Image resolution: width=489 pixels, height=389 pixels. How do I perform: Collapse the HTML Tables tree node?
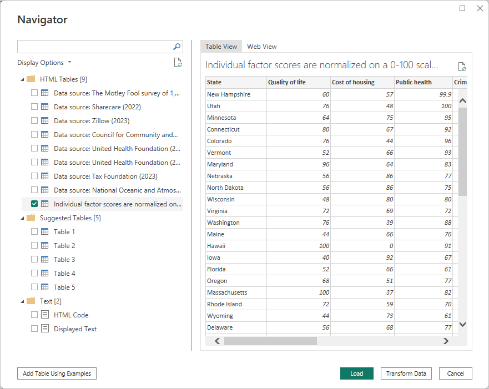(x=22, y=79)
